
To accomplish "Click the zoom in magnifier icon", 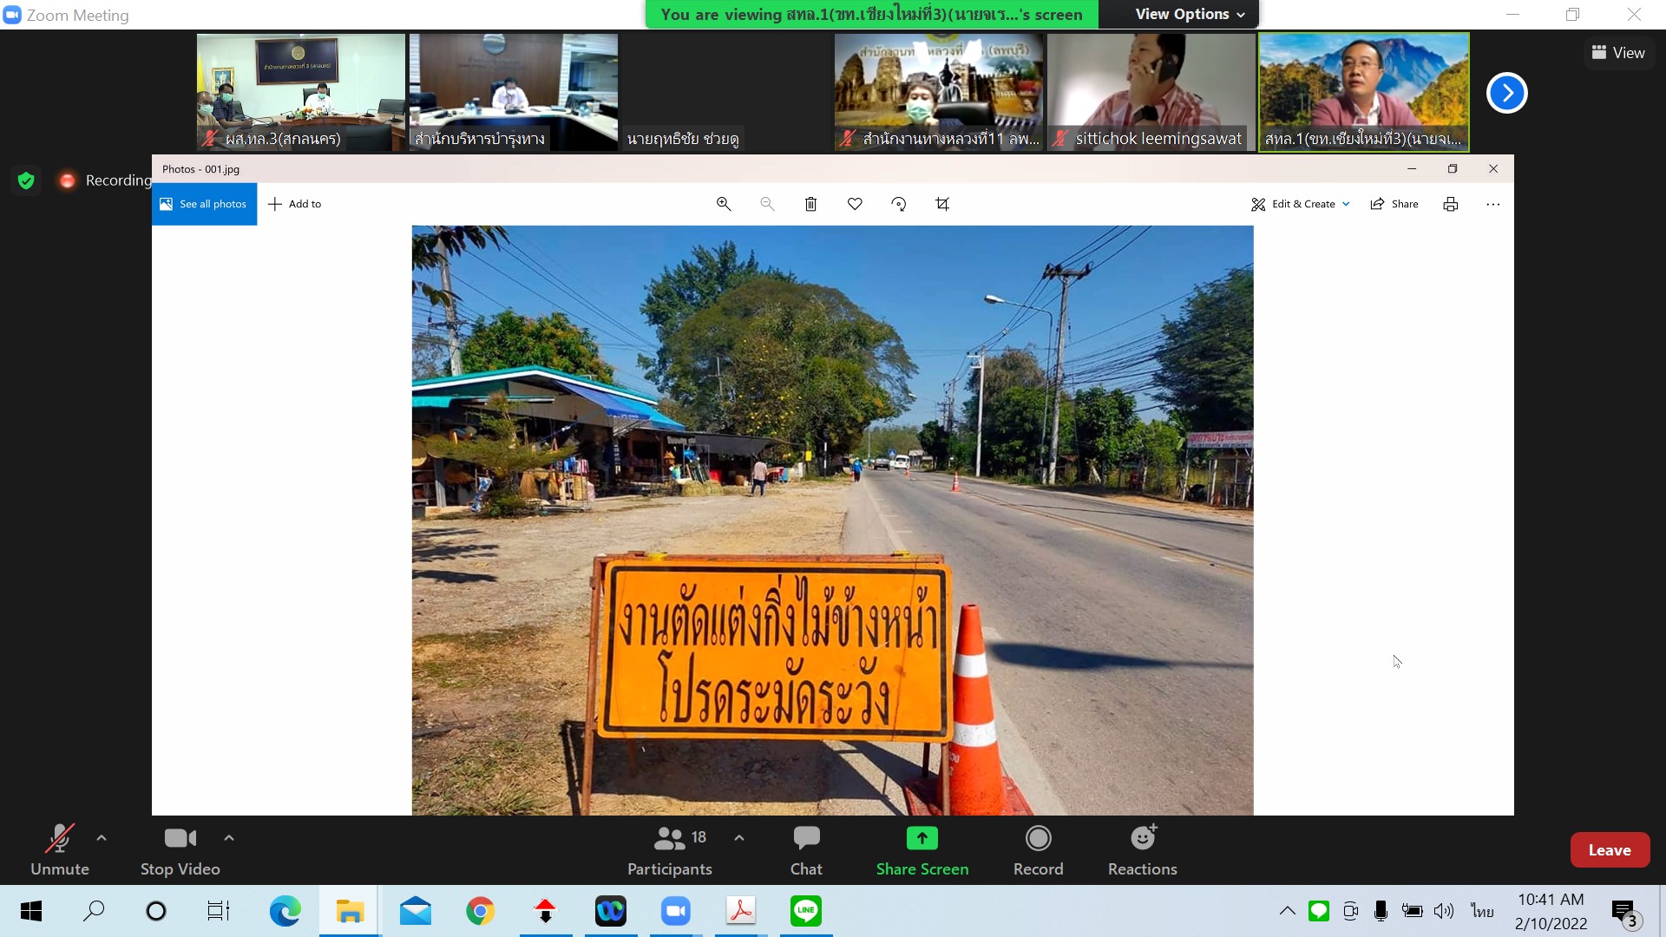I will click(723, 204).
